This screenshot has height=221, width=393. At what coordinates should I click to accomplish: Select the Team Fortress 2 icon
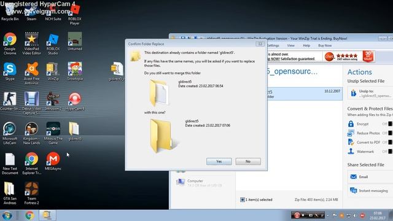point(31,193)
